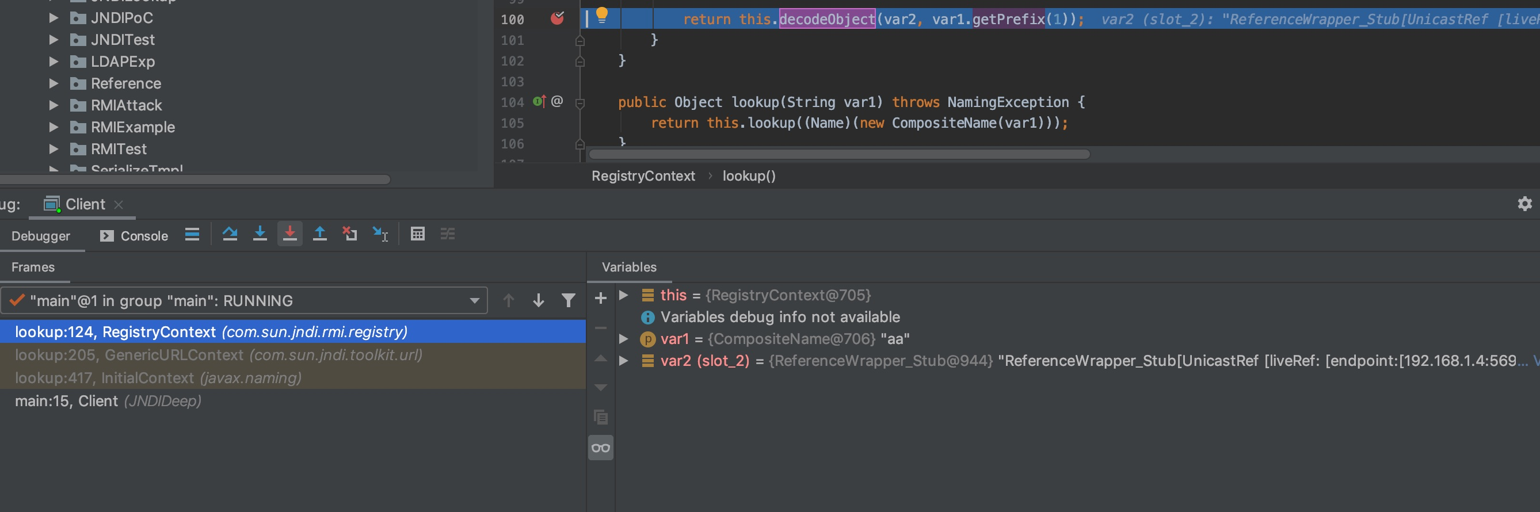Open the Evaluate Expression calculator icon
Image resolution: width=1540 pixels, height=512 pixels.
(x=418, y=234)
